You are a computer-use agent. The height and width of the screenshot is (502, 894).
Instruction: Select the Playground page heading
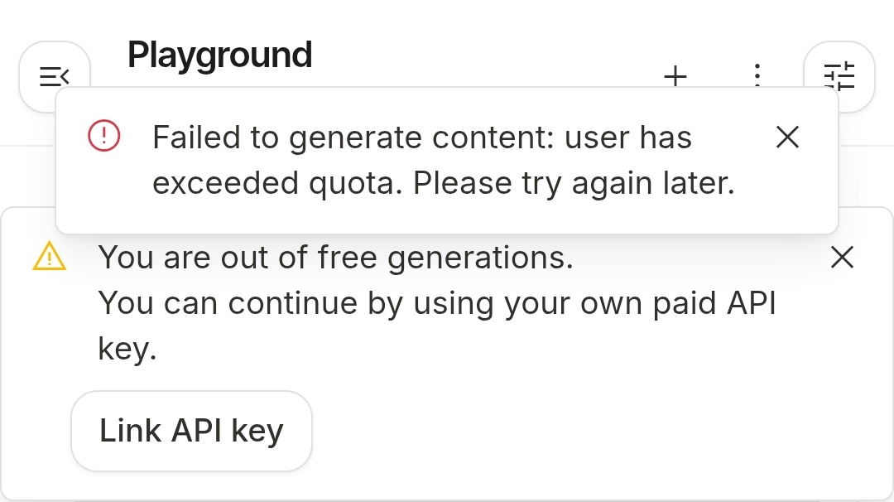point(219,55)
